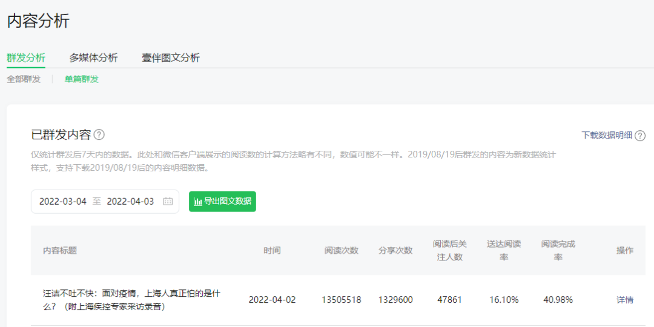Click the 导出图文数据 button
Screen dimensions: 654x327
(x=222, y=202)
